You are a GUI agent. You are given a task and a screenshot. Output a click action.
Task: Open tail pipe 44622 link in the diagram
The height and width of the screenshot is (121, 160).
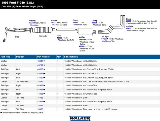tap(104, 39)
